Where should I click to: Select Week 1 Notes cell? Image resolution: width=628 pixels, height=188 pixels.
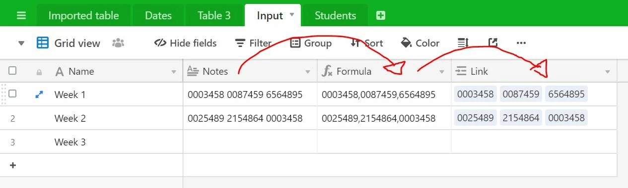point(250,94)
